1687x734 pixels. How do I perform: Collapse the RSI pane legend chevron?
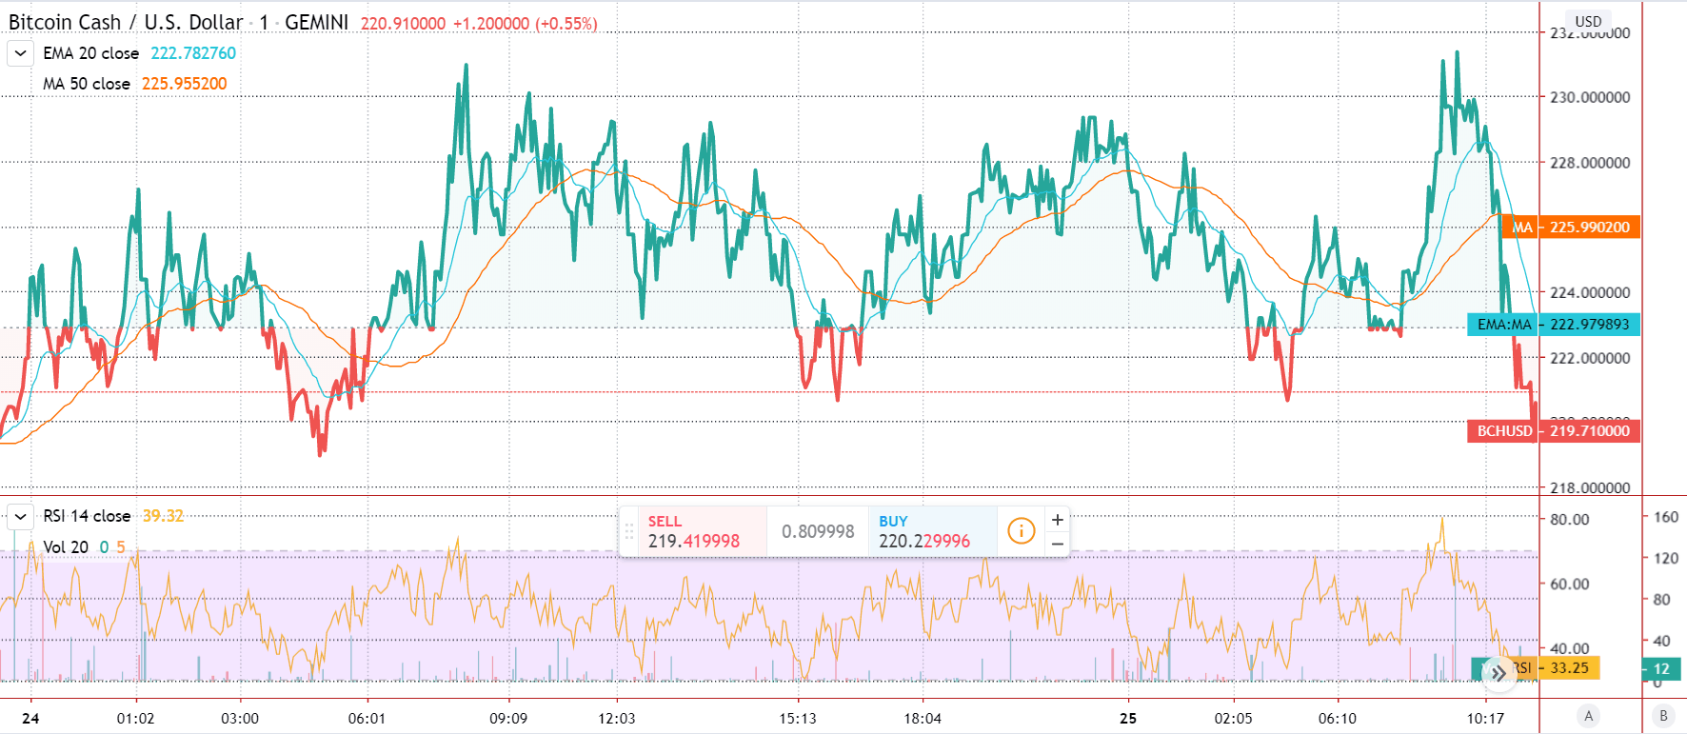click(x=20, y=516)
